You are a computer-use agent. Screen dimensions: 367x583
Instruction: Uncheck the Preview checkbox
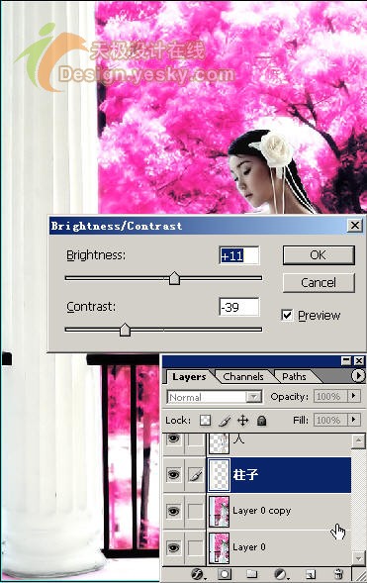click(287, 316)
